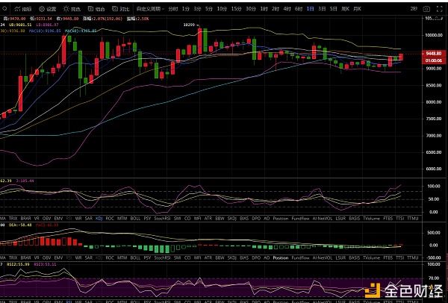This screenshot has width=448, height=303.
Task: Switch to the 1时 interval
Action: click(x=264, y=9)
